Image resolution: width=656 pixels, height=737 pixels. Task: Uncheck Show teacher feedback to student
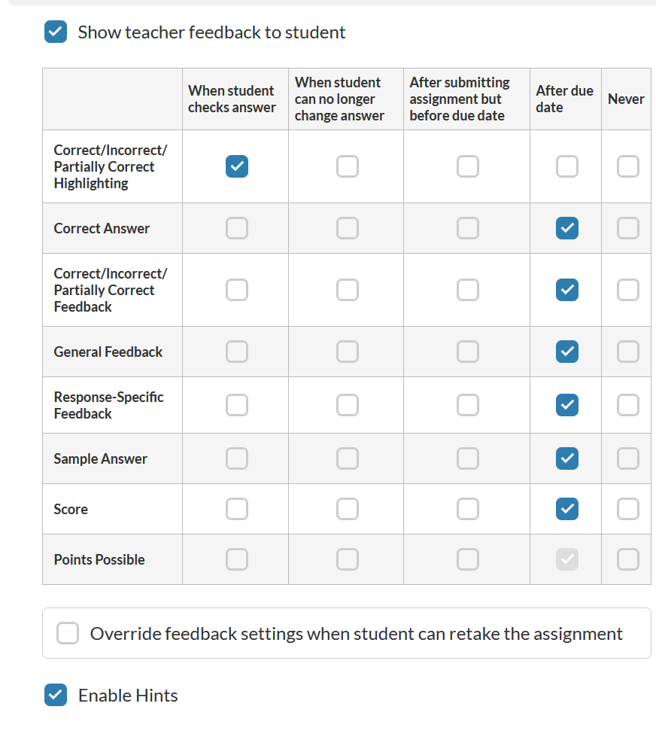[56, 32]
